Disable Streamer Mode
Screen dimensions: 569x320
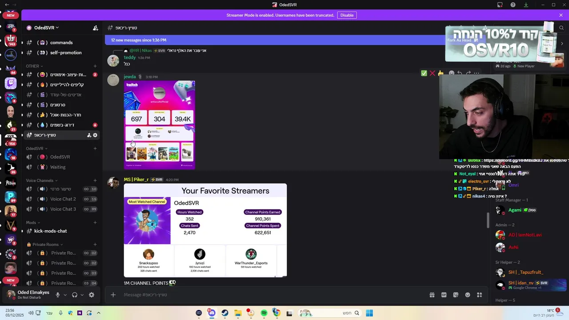(347, 15)
